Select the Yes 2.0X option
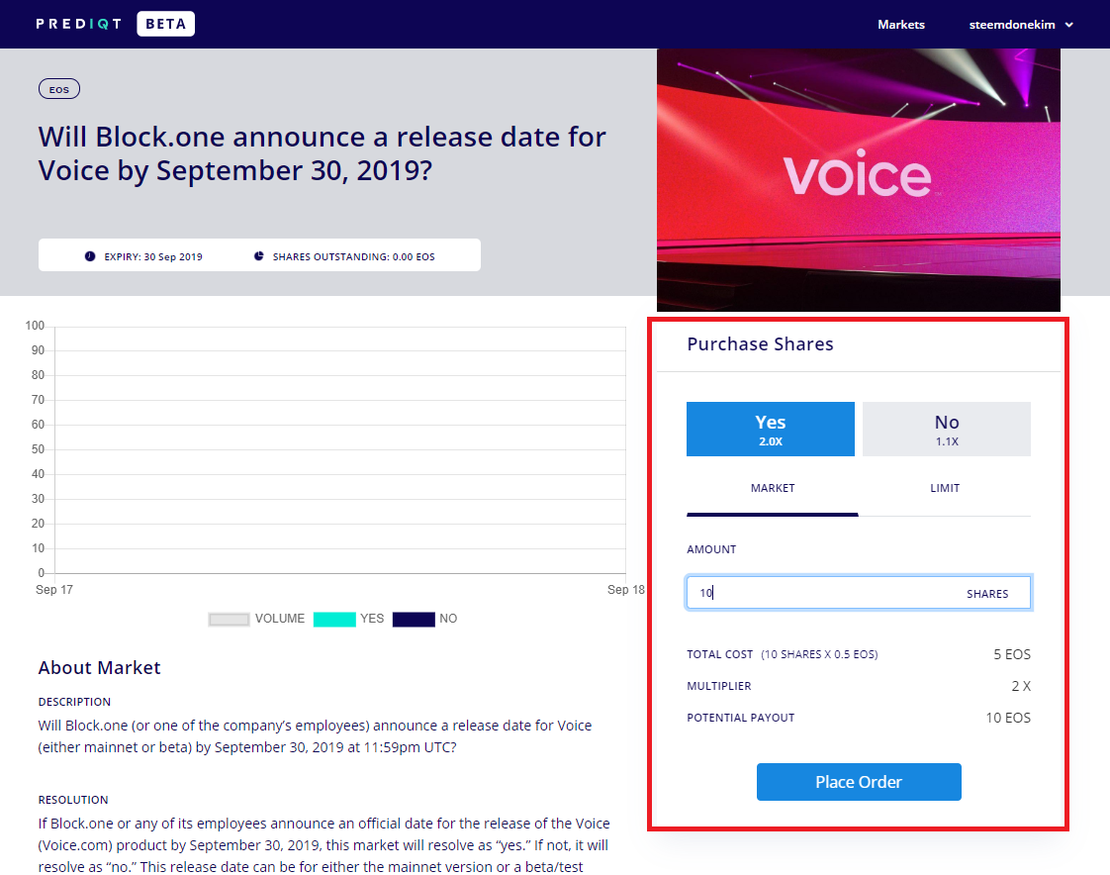1110x875 pixels. click(771, 429)
